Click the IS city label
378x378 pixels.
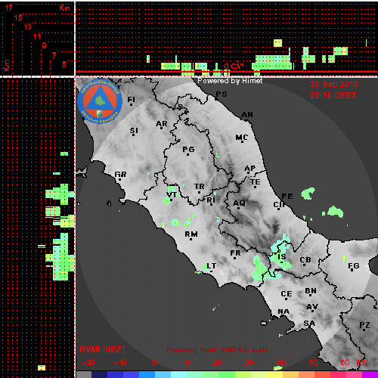[x=282, y=257]
